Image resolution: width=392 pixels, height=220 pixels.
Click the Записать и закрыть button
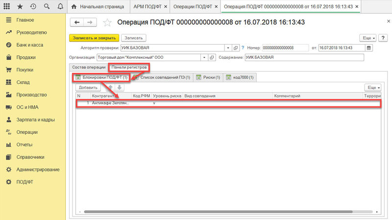coord(94,38)
